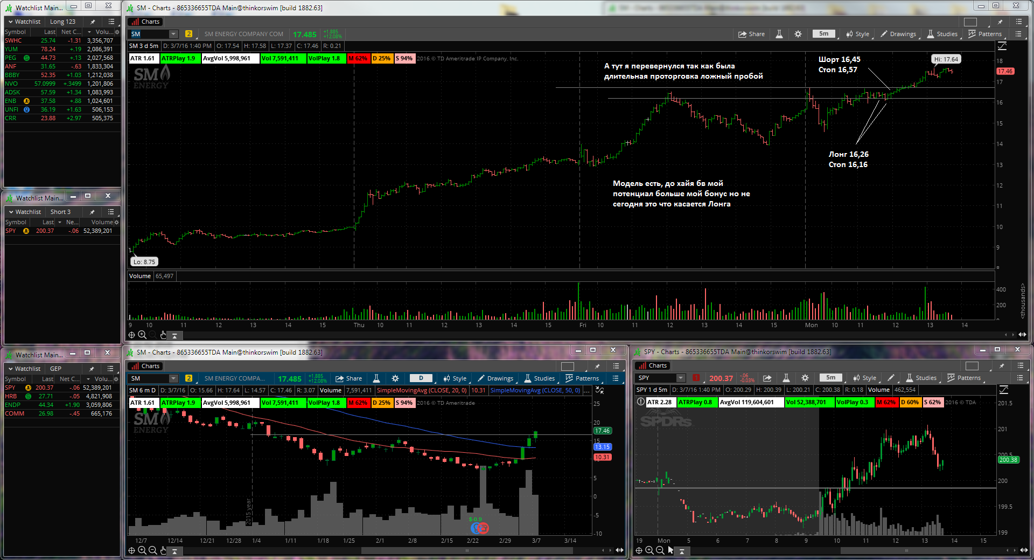
Task: Open symbol dropdown arrow for SM, top chart
Action: 173,34
